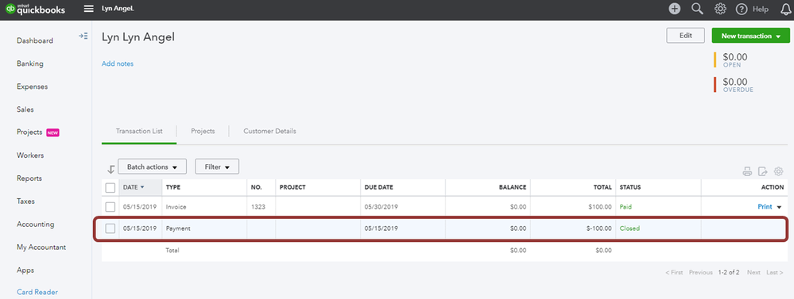Click the BALANCE column header
The height and width of the screenshot is (299, 794).
(513, 187)
